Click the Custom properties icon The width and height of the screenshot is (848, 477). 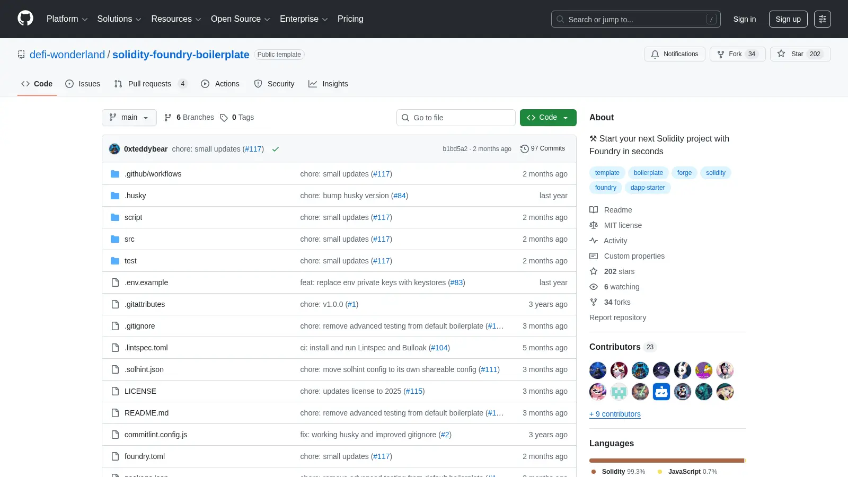click(x=594, y=256)
